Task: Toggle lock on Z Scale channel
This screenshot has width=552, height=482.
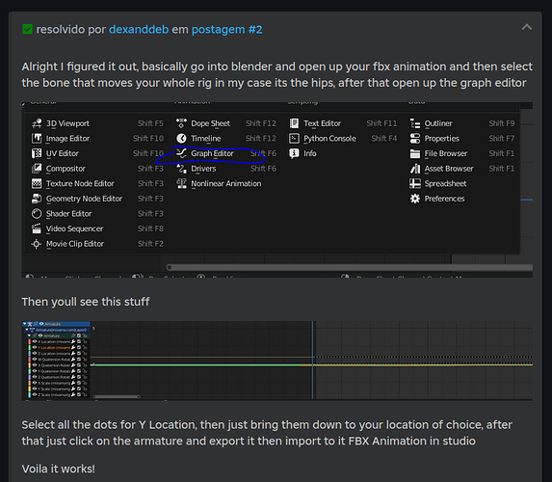Action: [x=85, y=394]
